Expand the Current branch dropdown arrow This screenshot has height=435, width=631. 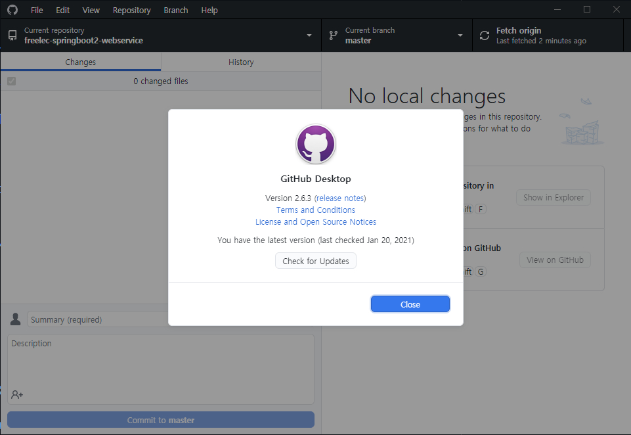coord(460,35)
